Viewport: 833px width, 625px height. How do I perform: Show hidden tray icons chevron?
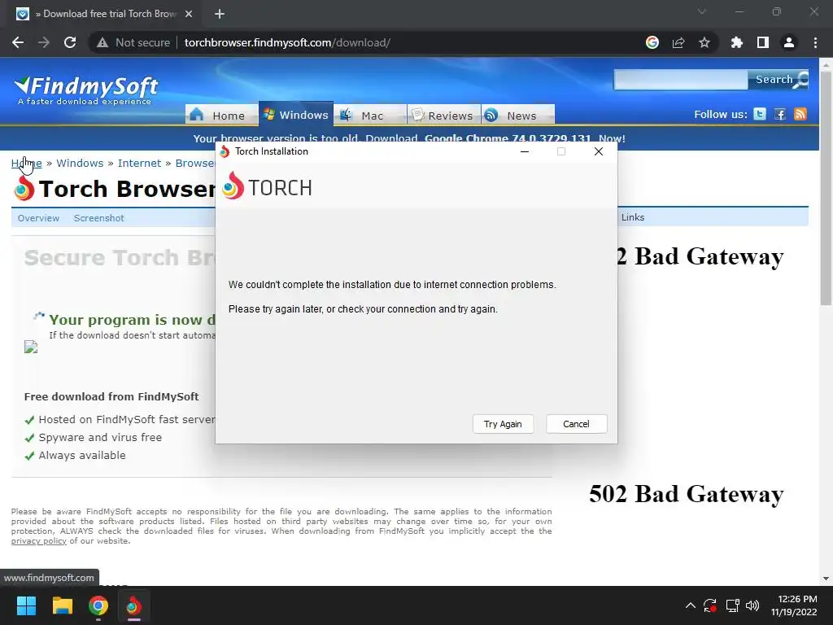[x=690, y=605]
